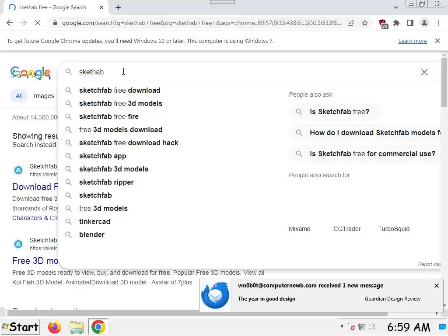
Task: Search for Mixamo under People also search for
Action: (299, 229)
